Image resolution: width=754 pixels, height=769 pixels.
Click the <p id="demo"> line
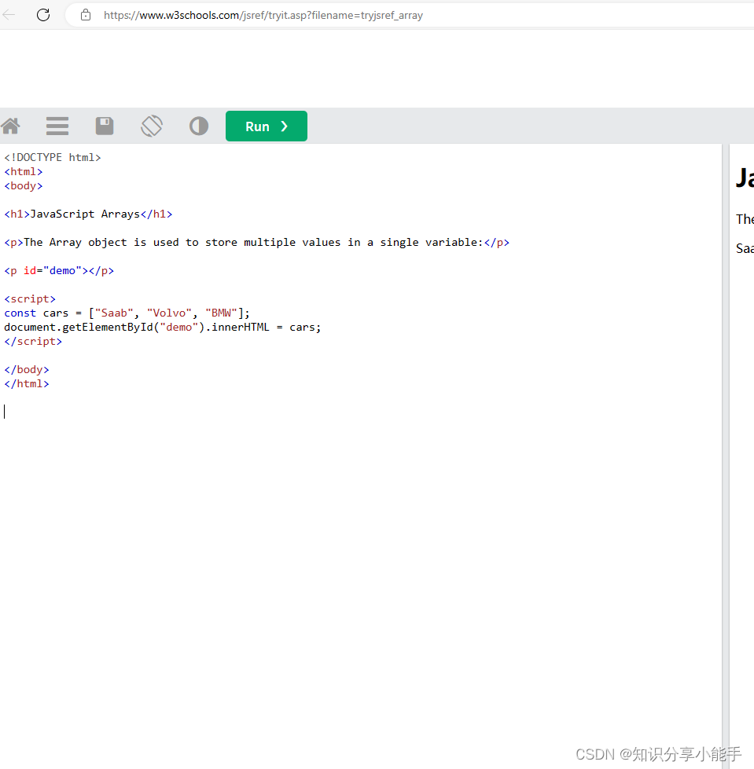click(x=59, y=271)
